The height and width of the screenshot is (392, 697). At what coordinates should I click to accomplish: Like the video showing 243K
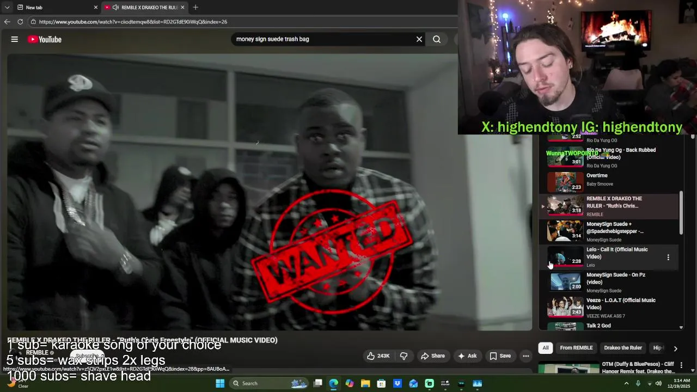[379, 356]
